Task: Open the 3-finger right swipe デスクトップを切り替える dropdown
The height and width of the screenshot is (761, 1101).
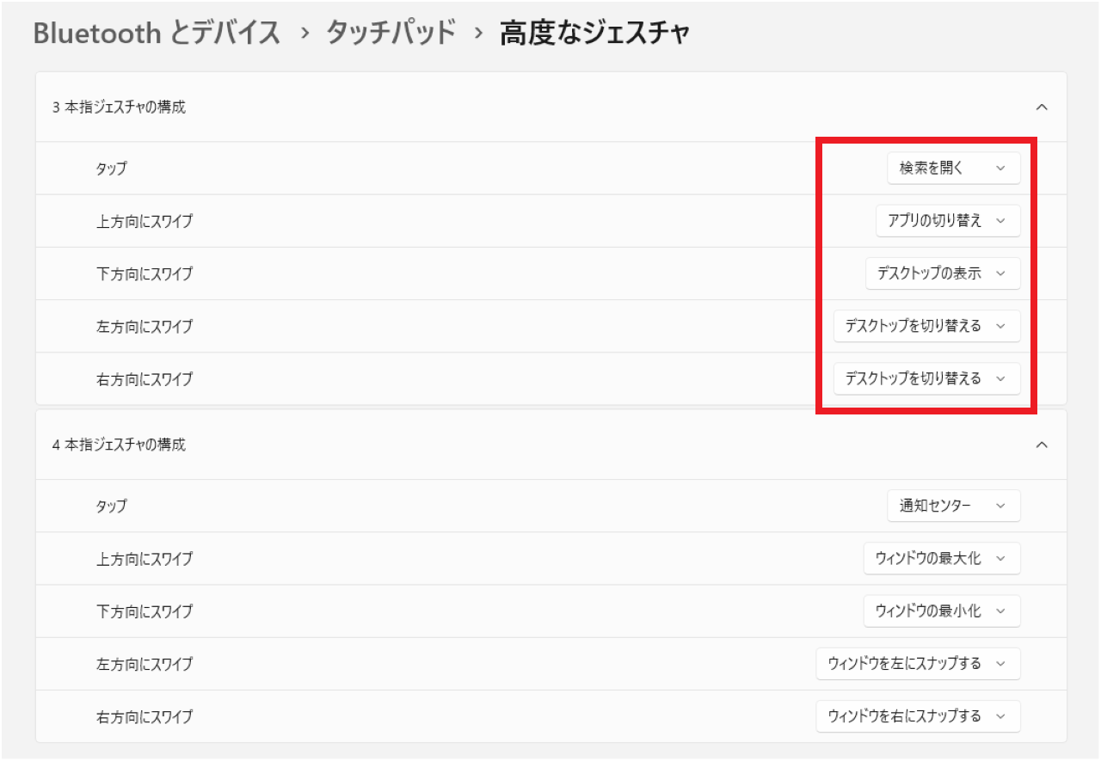Action: pyautogui.click(x=926, y=378)
